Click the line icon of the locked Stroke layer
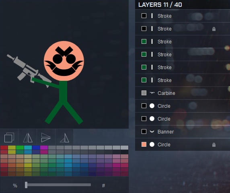Viewport: 230px width, 193px height. point(152,29)
